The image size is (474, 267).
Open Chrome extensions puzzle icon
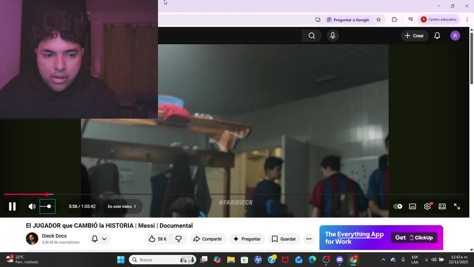(x=394, y=20)
